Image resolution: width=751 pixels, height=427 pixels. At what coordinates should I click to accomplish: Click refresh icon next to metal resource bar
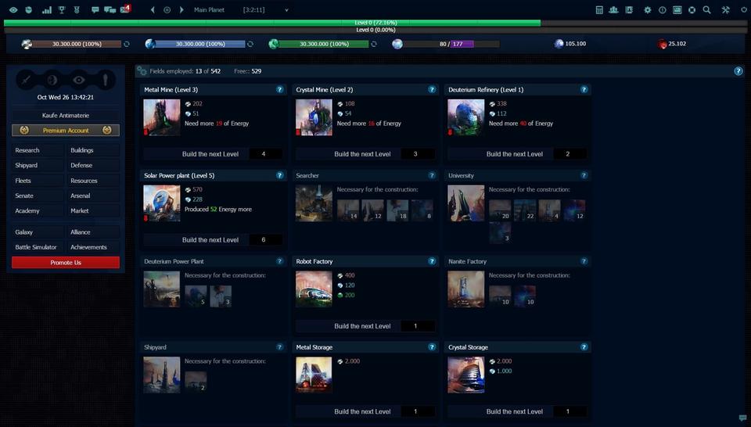click(127, 44)
